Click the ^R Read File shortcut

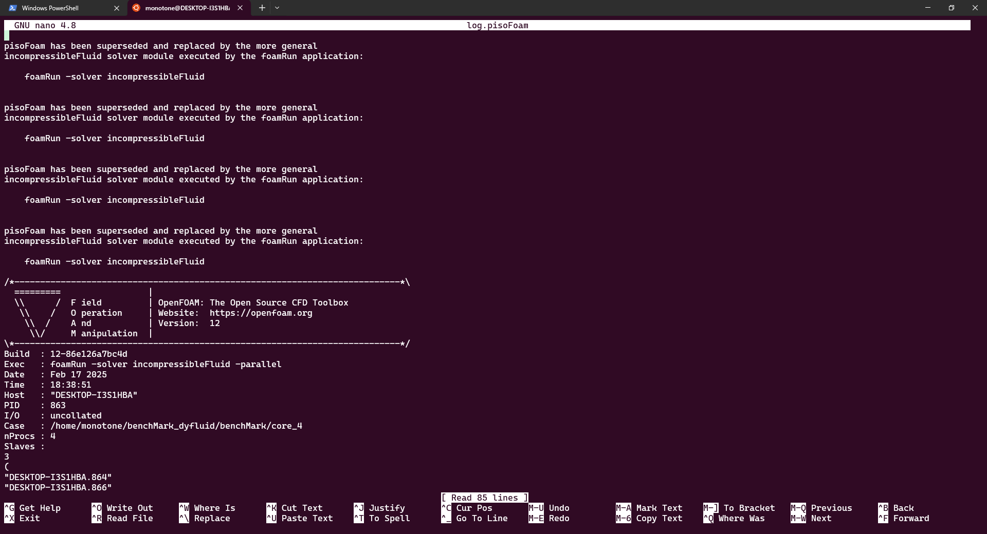(122, 518)
